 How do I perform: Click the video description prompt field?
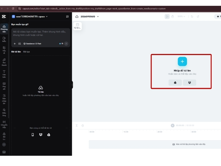coord(41,33)
